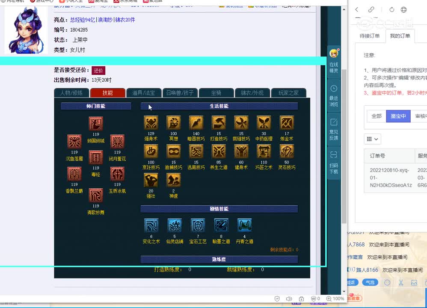Open 意见反馈 in the sidebar
This screenshot has width=427, height=308.
334,129
